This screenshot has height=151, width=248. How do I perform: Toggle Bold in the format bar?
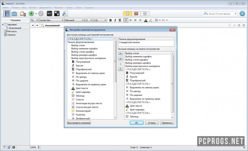111,20
